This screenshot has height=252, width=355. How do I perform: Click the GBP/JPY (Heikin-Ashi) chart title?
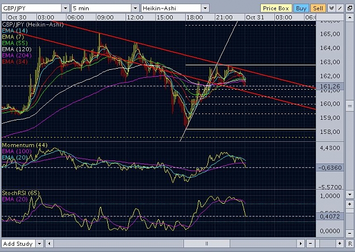point(32,24)
